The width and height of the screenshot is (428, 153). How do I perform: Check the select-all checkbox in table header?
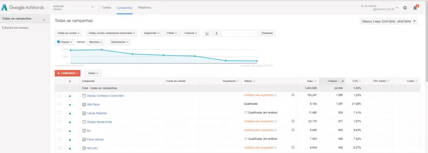point(59,81)
